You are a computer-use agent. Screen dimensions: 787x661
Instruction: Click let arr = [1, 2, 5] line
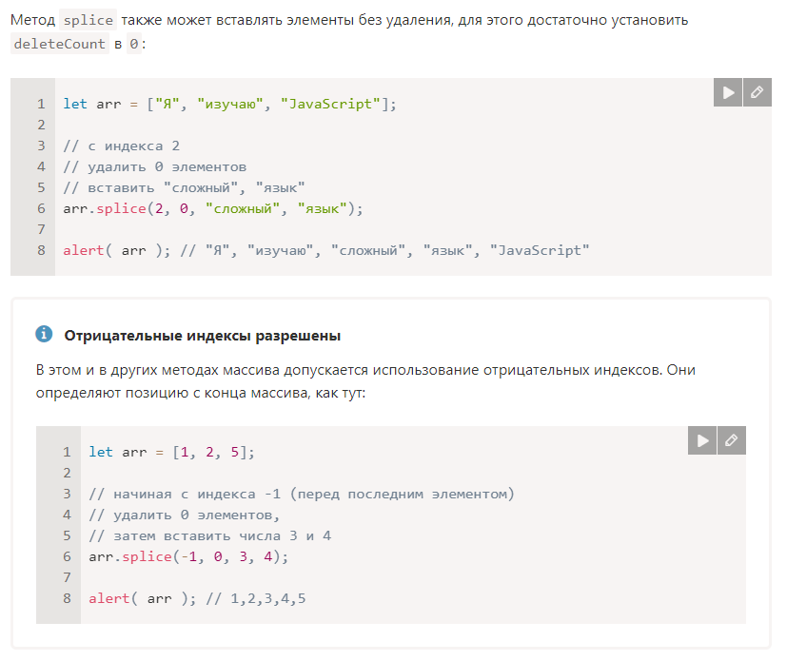click(171, 452)
